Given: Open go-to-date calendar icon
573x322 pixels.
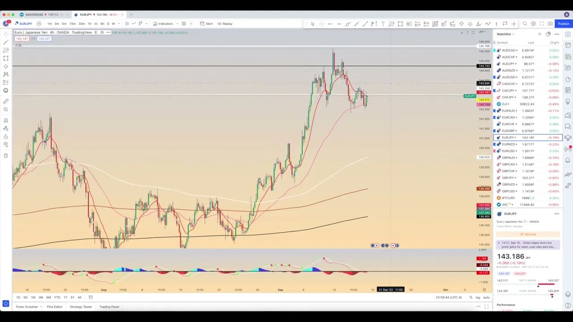Looking at the screenshot, I should pos(90,297).
